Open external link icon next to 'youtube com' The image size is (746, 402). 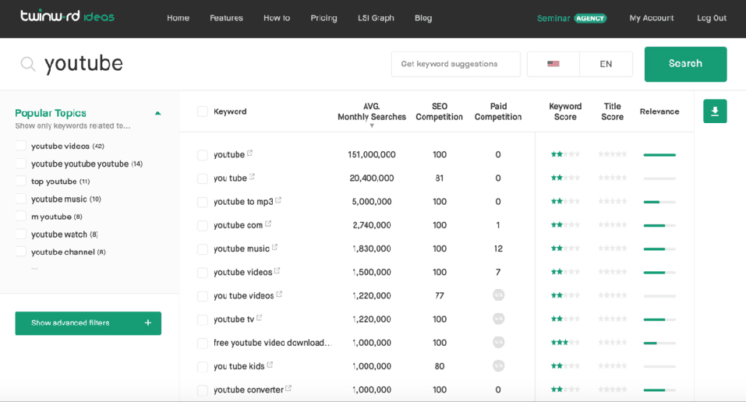coord(268,224)
